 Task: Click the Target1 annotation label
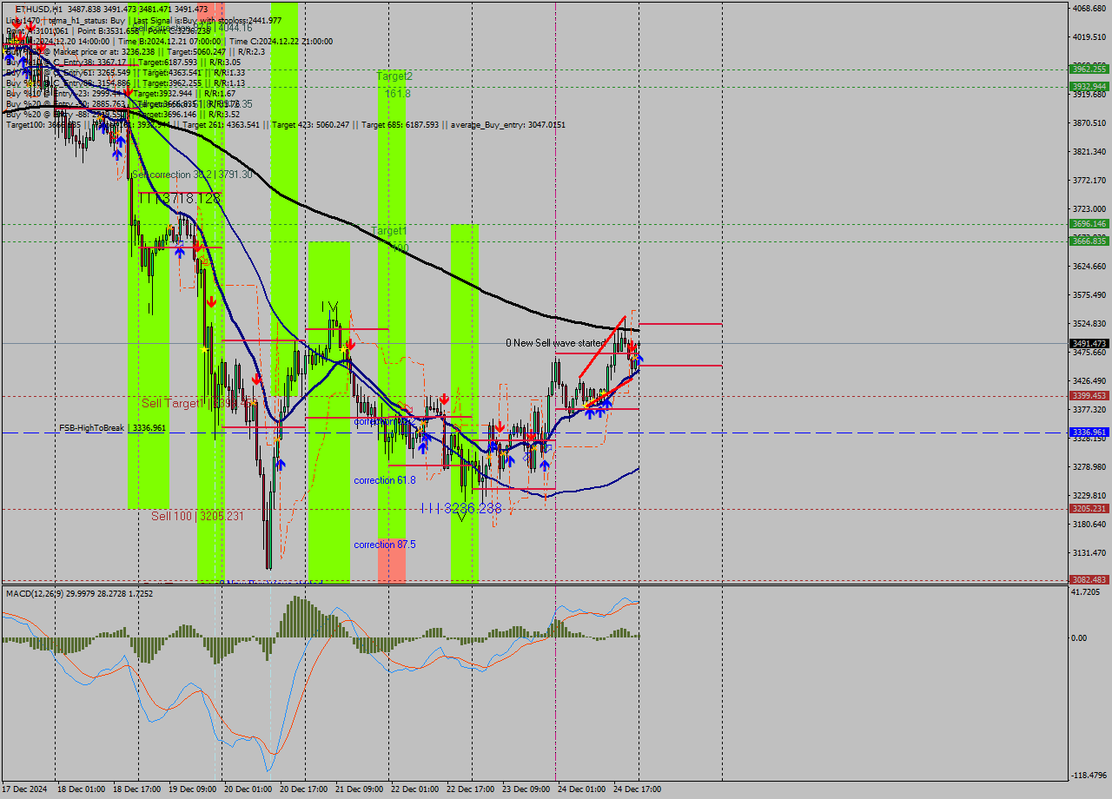point(388,231)
